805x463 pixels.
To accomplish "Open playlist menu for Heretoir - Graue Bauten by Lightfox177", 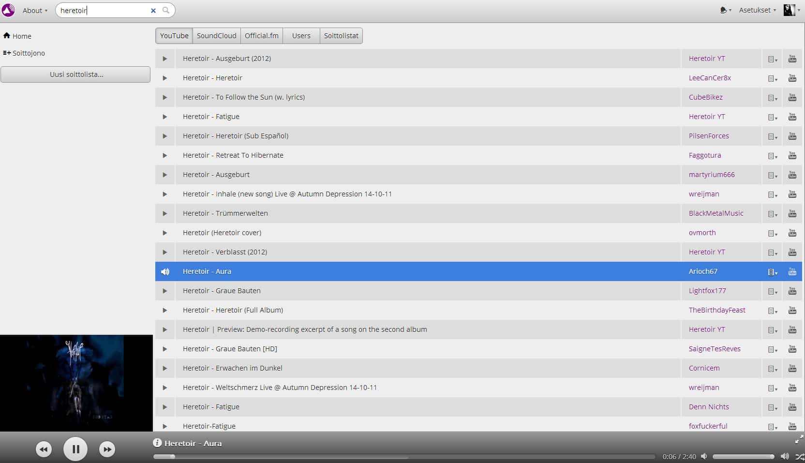I will [773, 291].
